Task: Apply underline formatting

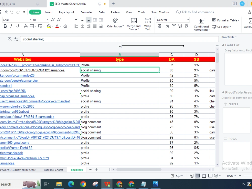Action: click(x=17, y=26)
